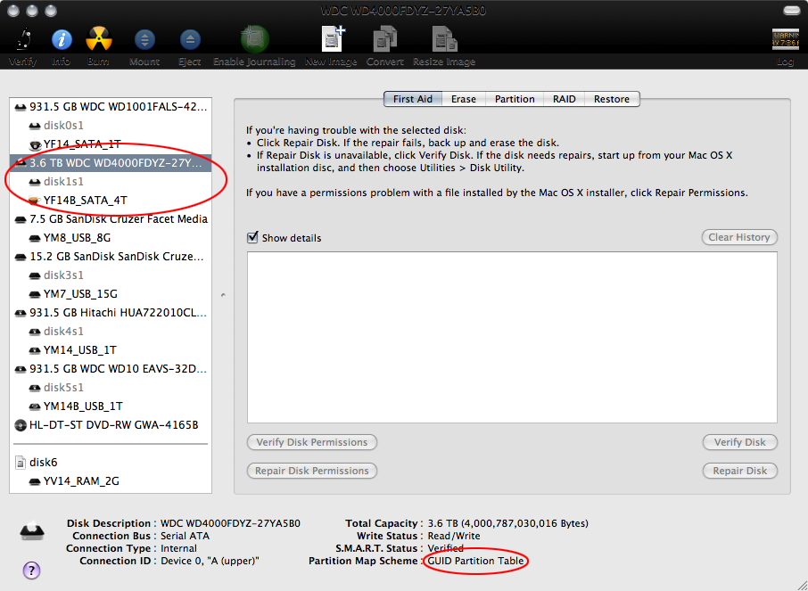Click Enable Journaling toolbar icon
This screenshot has height=591, width=808.
254,39
